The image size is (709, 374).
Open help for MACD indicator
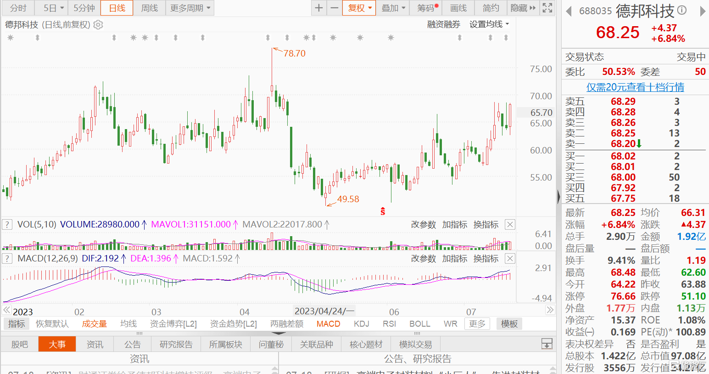pos(7,259)
